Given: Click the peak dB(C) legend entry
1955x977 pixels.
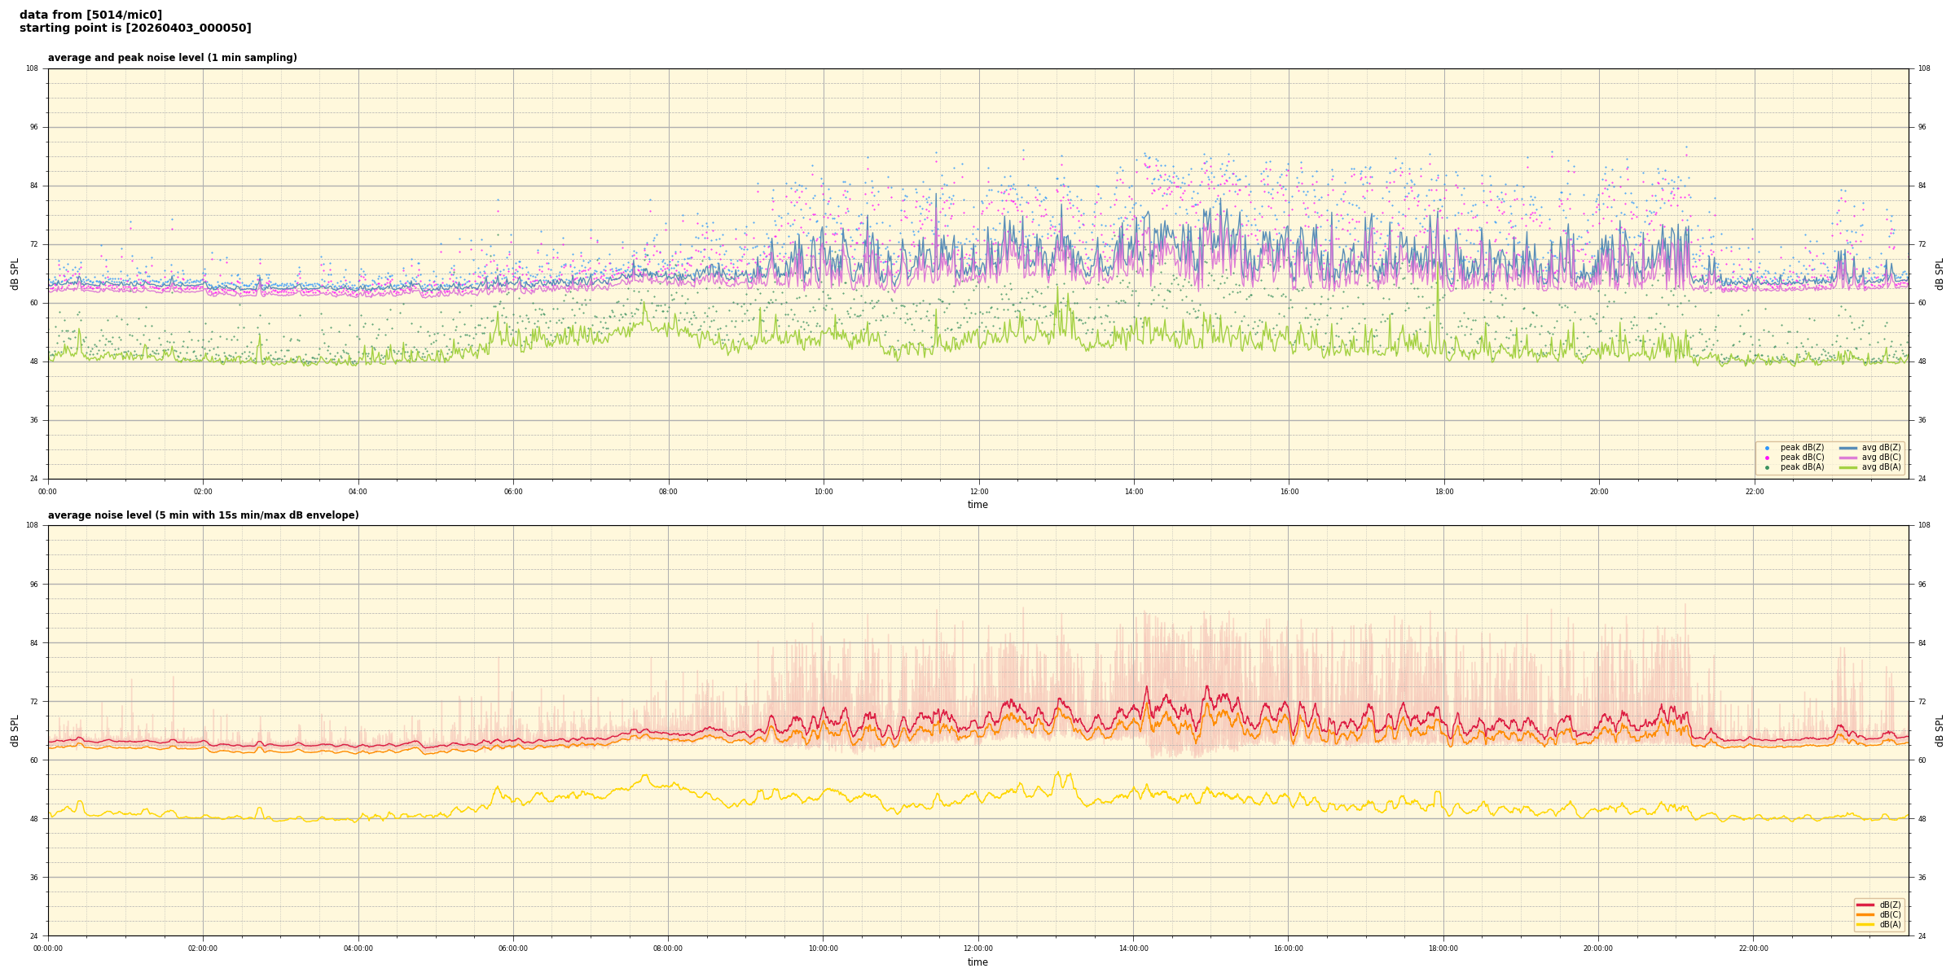Looking at the screenshot, I should pyautogui.click(x=1802, y=458).
